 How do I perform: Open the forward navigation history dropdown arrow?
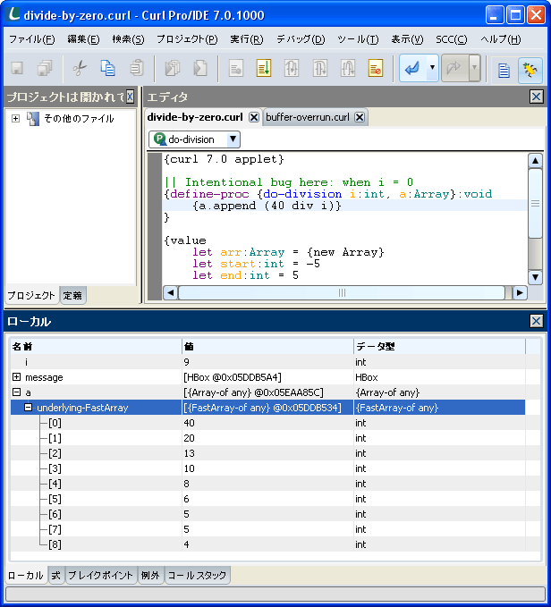tap(474, 68)
